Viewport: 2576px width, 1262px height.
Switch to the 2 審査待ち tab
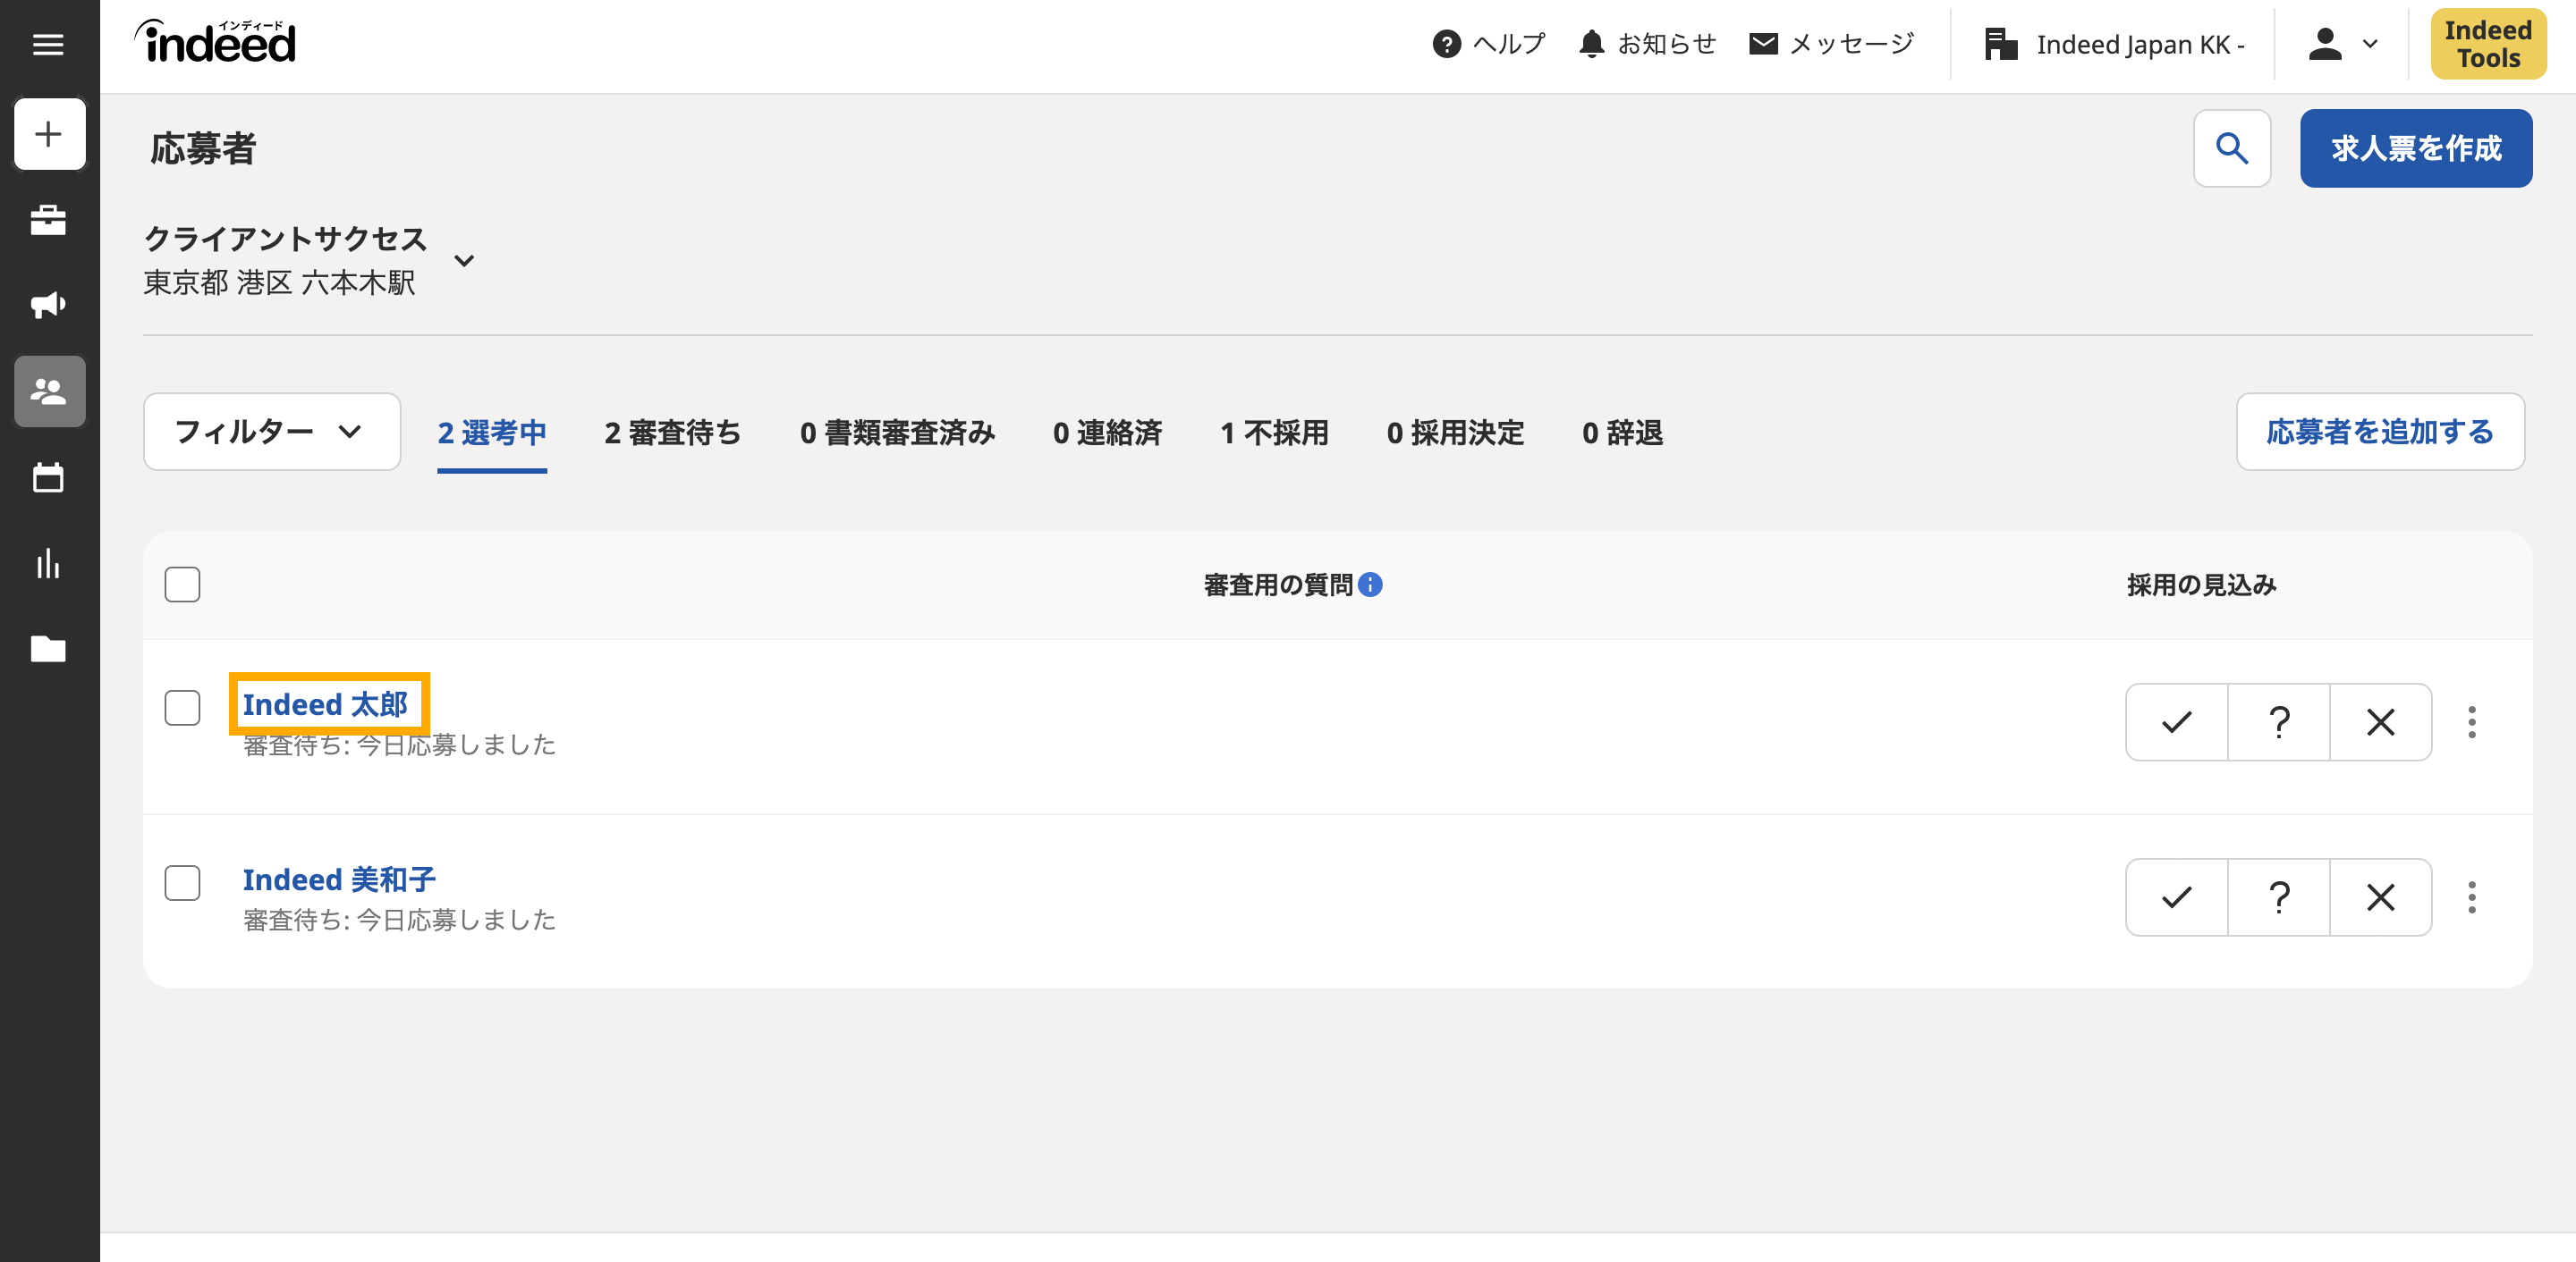tap(672, 433)
